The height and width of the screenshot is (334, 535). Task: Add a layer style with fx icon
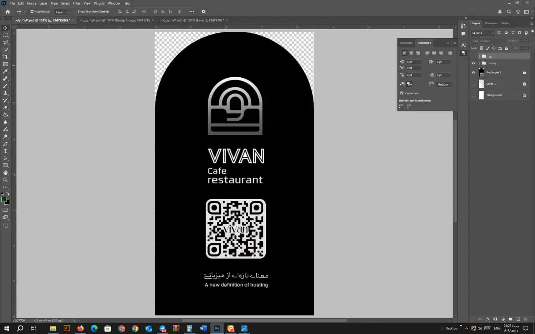[x=488, y=319]
